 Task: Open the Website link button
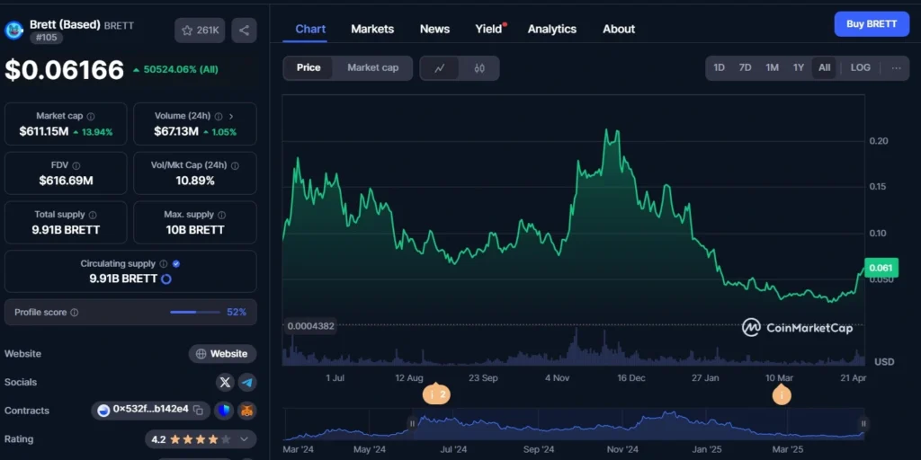pos(223,354)
